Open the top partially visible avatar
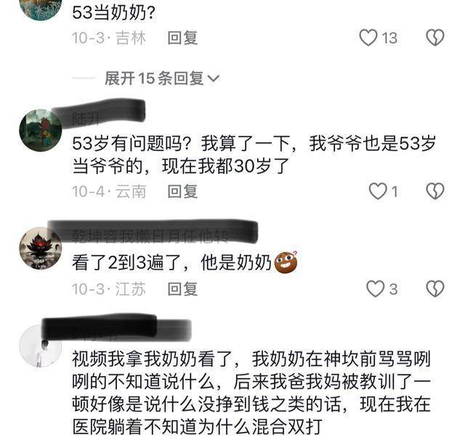This screenshot has height=437, width=465. (x=41, y=9)
